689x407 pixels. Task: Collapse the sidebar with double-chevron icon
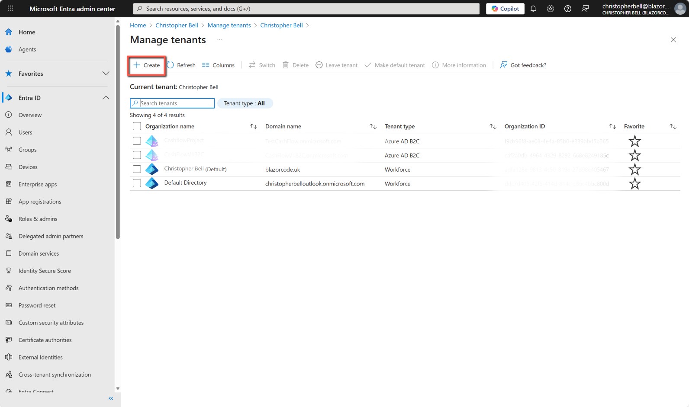(x=111, y=398)
